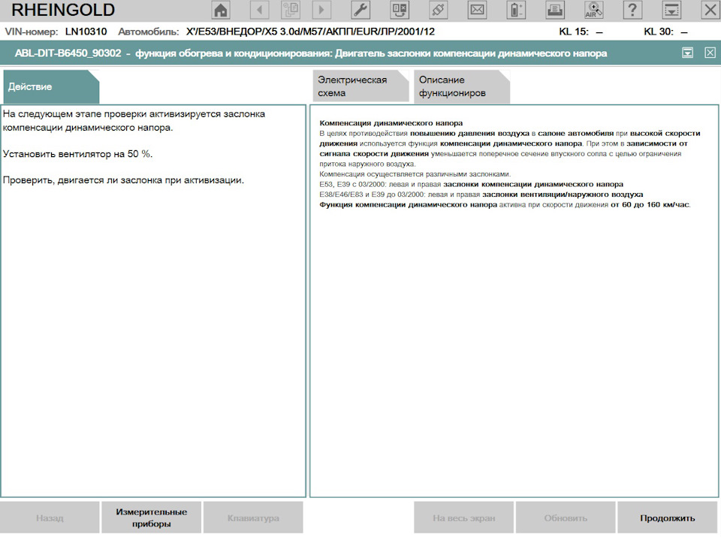This screenshot has width=721, height=537.
Task: Check the battery status icon
Action: 516,10
